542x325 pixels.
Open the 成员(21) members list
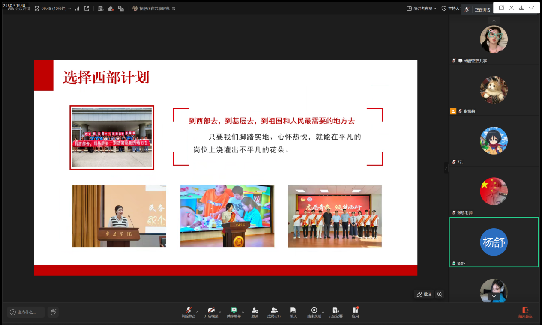click(x=274, y=312)
